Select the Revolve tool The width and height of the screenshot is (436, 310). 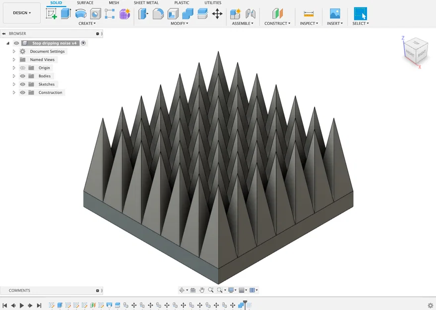(81, 13)
